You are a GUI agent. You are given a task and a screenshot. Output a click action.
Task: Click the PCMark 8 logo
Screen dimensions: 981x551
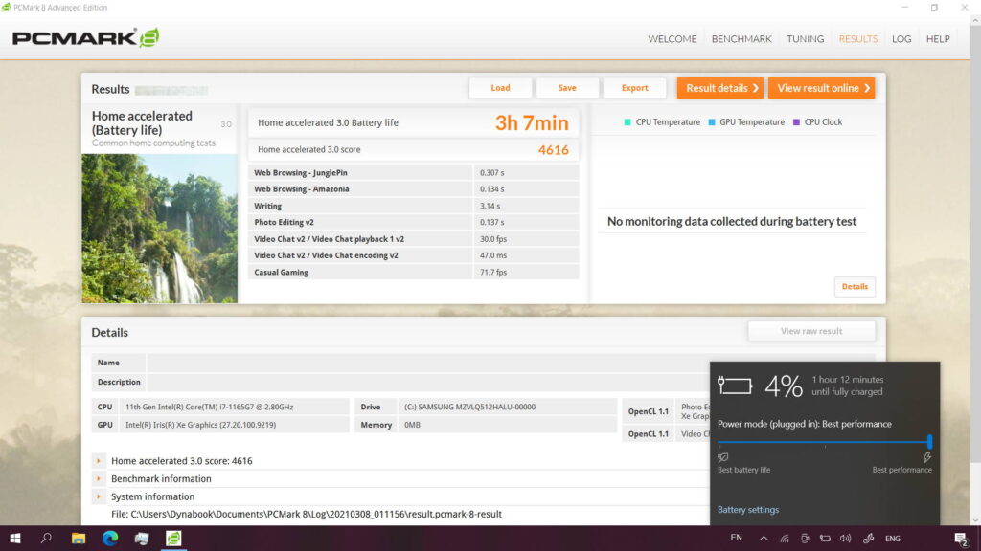(85, 38)
